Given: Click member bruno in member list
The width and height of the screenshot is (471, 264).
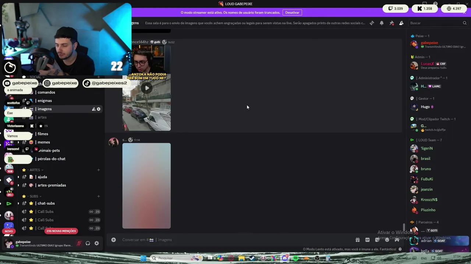Looking at the screenshot, I should (438, 169).
